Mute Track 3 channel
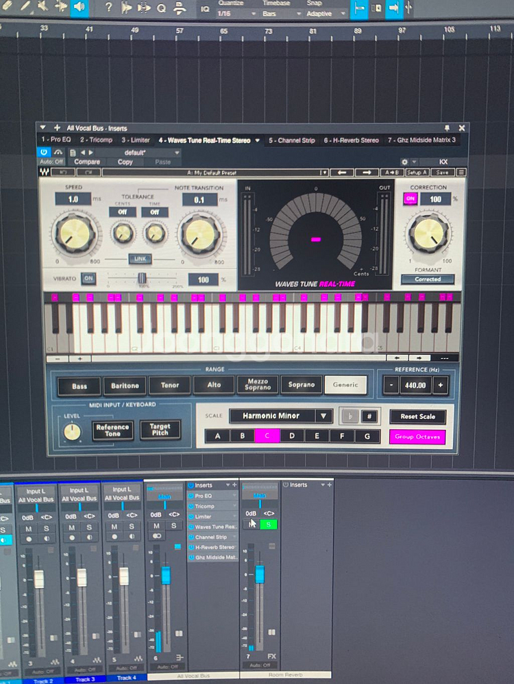Screen dimensions: 514x684 coord(72,527)
